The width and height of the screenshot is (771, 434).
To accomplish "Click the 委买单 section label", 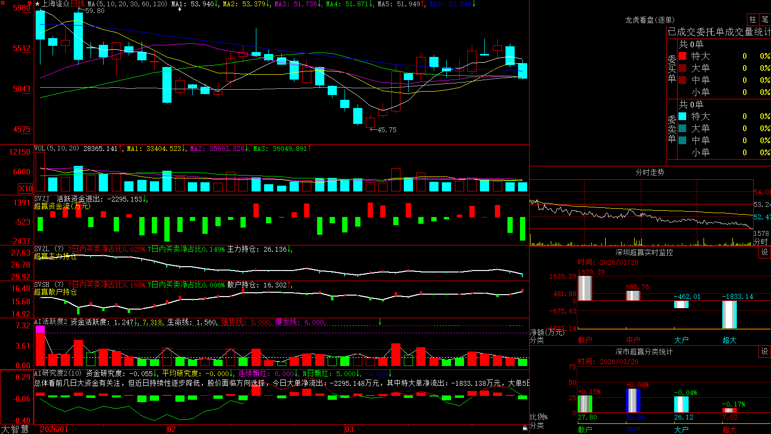I will [672, 68].
